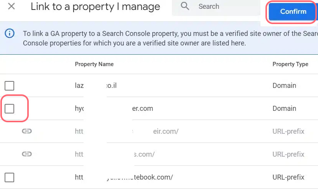Click the info icon in the banner
Image resolution: width=318 pixels, height=196 pixels.
pyautogui.click(x=10, y=33)
